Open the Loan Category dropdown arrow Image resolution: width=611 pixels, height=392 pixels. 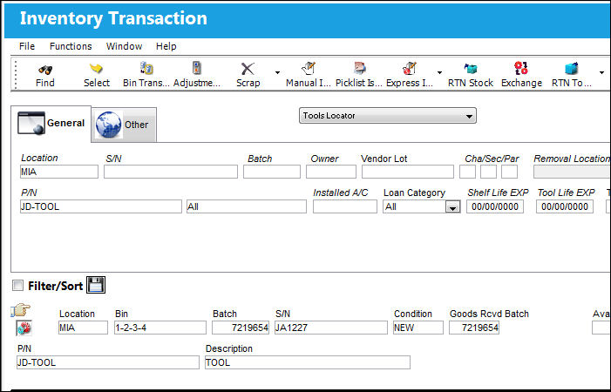click(452, 207)
